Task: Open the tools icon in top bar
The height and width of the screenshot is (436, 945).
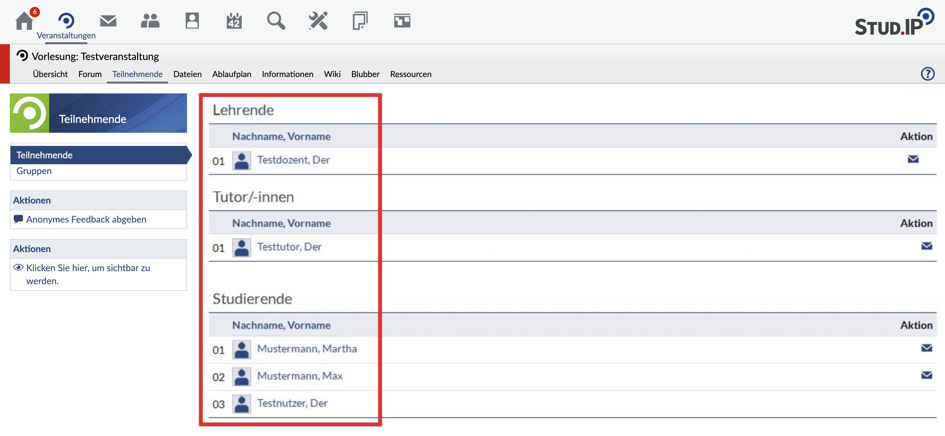Action: [x=318, y=21]
